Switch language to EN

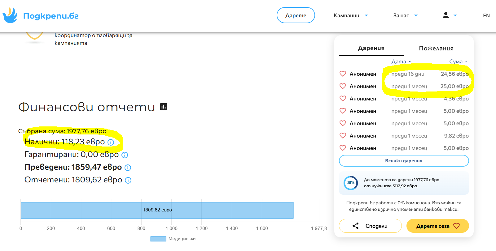[486, 15]
